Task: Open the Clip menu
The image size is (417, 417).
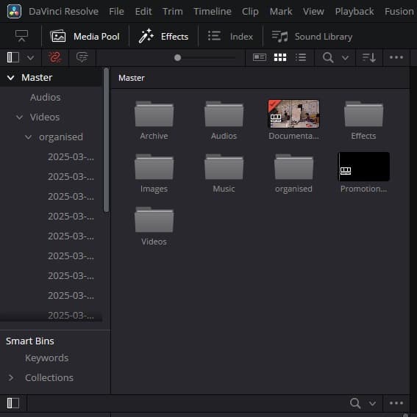Action: (250, 12)
